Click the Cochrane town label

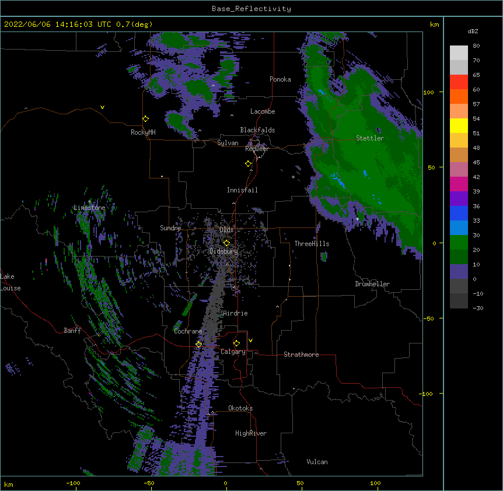[x=188, y=331]
